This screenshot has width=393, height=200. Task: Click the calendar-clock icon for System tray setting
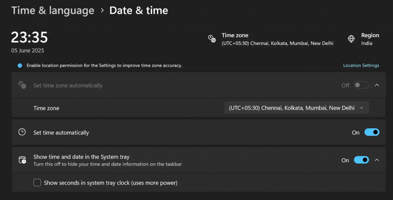22,160
